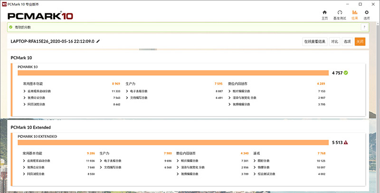Viewport: 380px width, 193px height.
Task: Maximize the PCMark 10 window
Action: pos(361,4)
